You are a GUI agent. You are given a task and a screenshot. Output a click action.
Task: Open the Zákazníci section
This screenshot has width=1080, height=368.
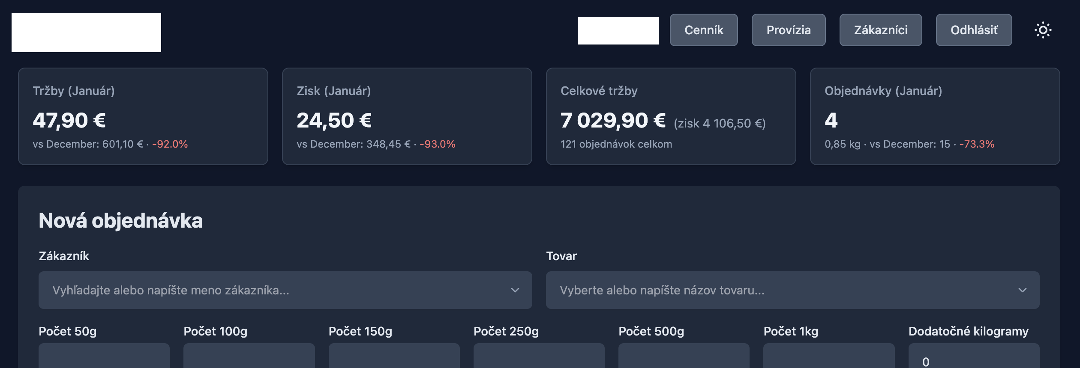click(x=881, y=30)
